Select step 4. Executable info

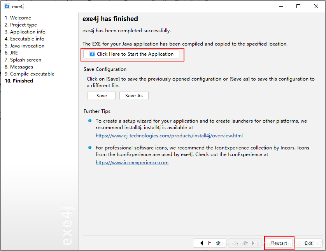[25, 39]
